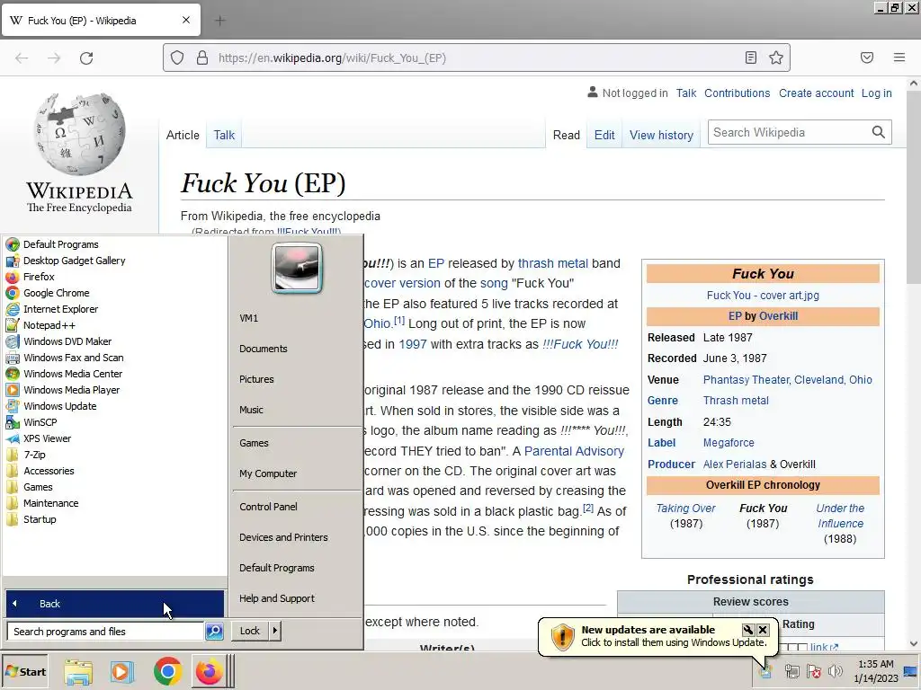Bookmark this page with the star icon
This screenshot has height=690, width=921.
click(776, 57)
